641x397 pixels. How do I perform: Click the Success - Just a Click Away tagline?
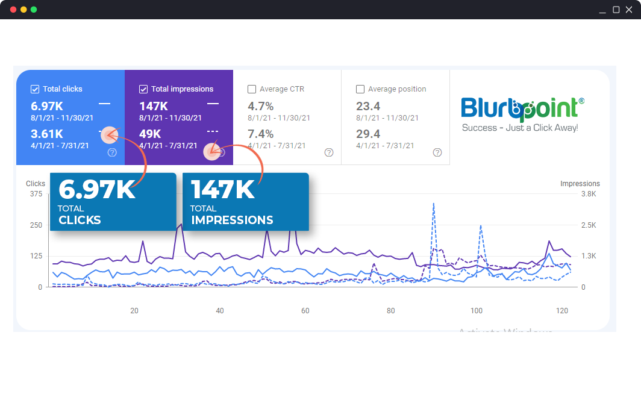519,128
